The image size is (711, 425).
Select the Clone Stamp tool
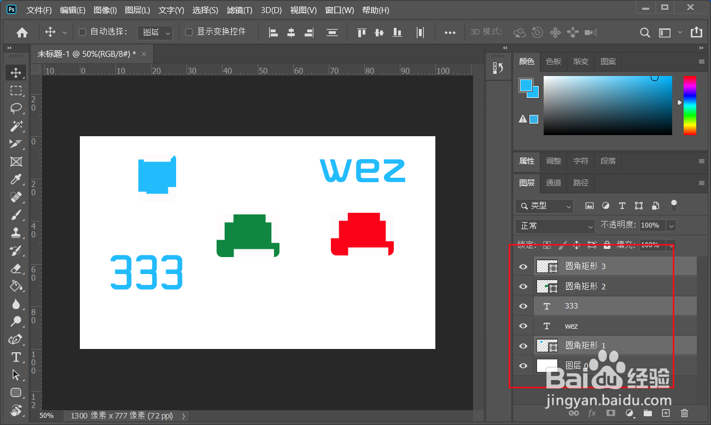16,232
